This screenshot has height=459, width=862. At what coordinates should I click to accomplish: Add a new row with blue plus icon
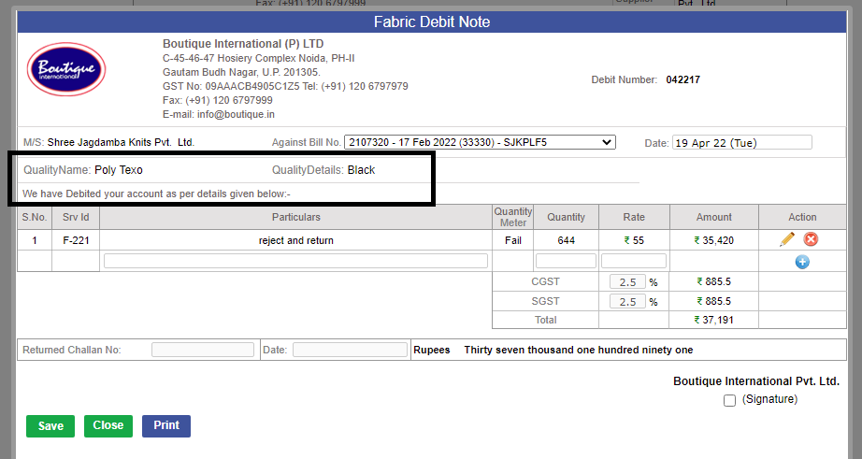[x=802, y=262]
